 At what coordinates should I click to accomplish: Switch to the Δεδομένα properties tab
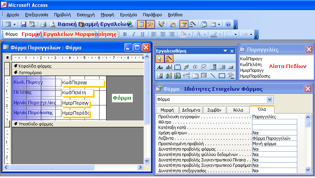pyautogui.click(x=191, y=110)
